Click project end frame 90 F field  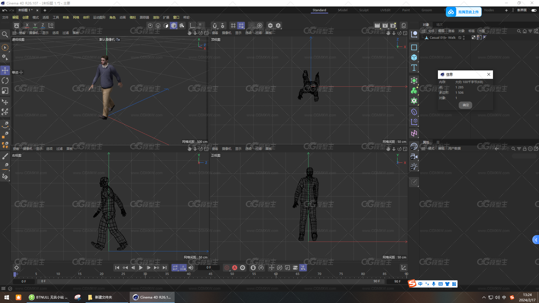tap(397, 281)
